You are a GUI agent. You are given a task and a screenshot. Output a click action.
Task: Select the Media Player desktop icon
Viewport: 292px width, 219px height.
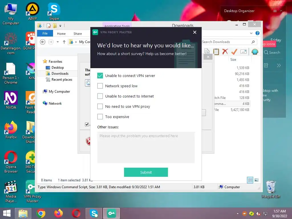coord(11,192)
